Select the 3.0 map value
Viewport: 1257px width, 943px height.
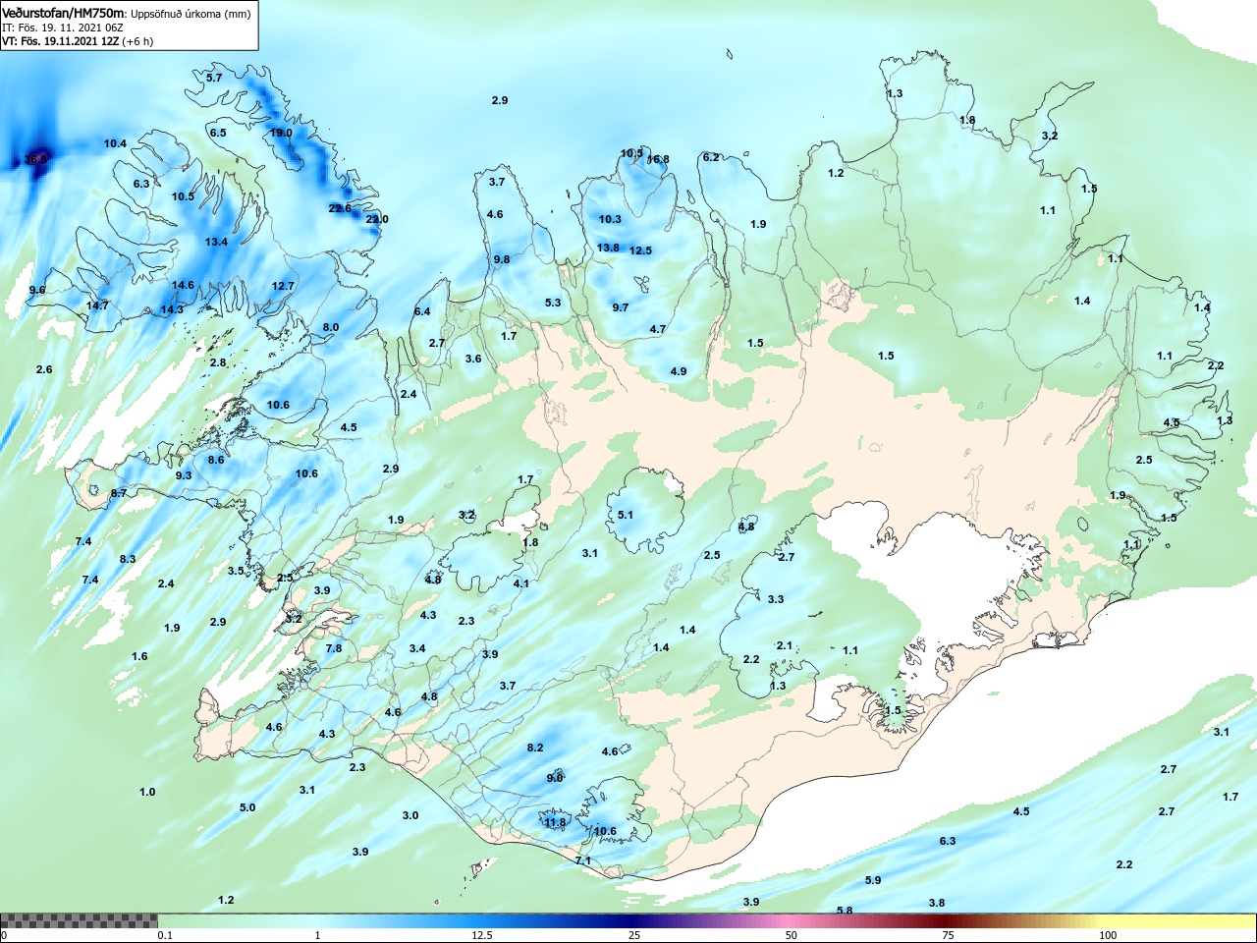[x=410, y=815]
